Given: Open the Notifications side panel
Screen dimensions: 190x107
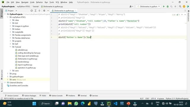Looking at the screenshot, I should tap(189, 16).
